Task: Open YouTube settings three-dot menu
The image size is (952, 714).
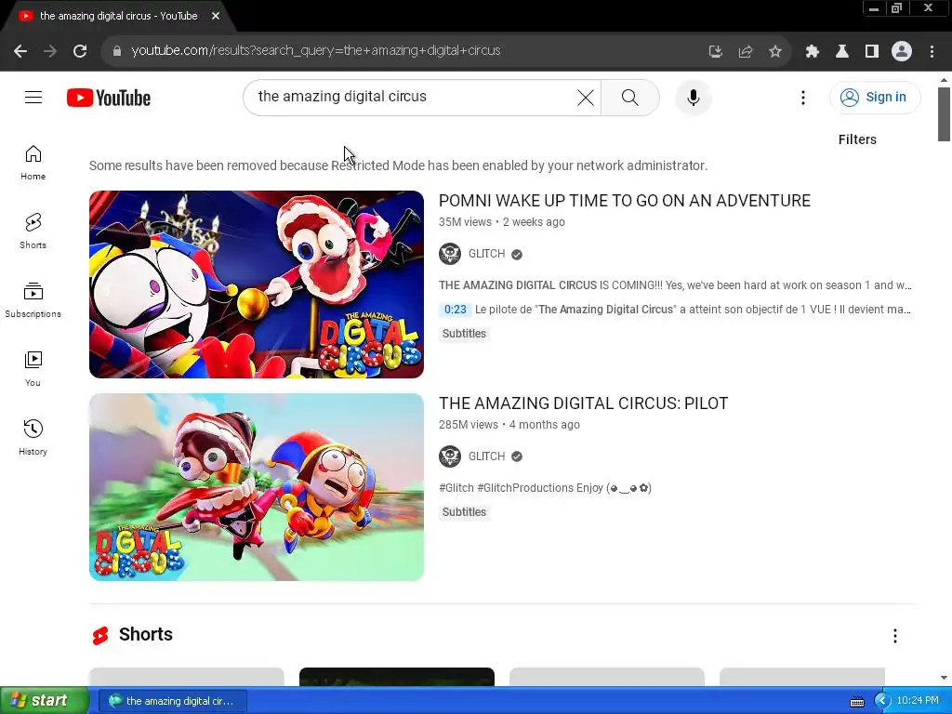Action: pyautogui.click(x=802, y=97)
